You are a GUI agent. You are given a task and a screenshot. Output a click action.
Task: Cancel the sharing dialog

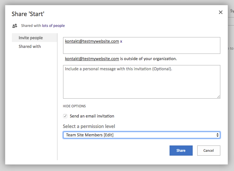208,150
